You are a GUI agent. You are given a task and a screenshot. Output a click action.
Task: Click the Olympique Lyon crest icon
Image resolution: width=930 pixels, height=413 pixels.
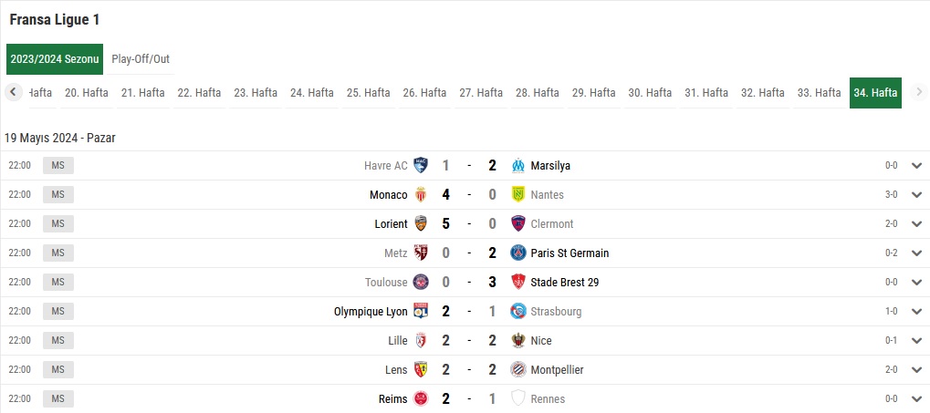point(421,311)
